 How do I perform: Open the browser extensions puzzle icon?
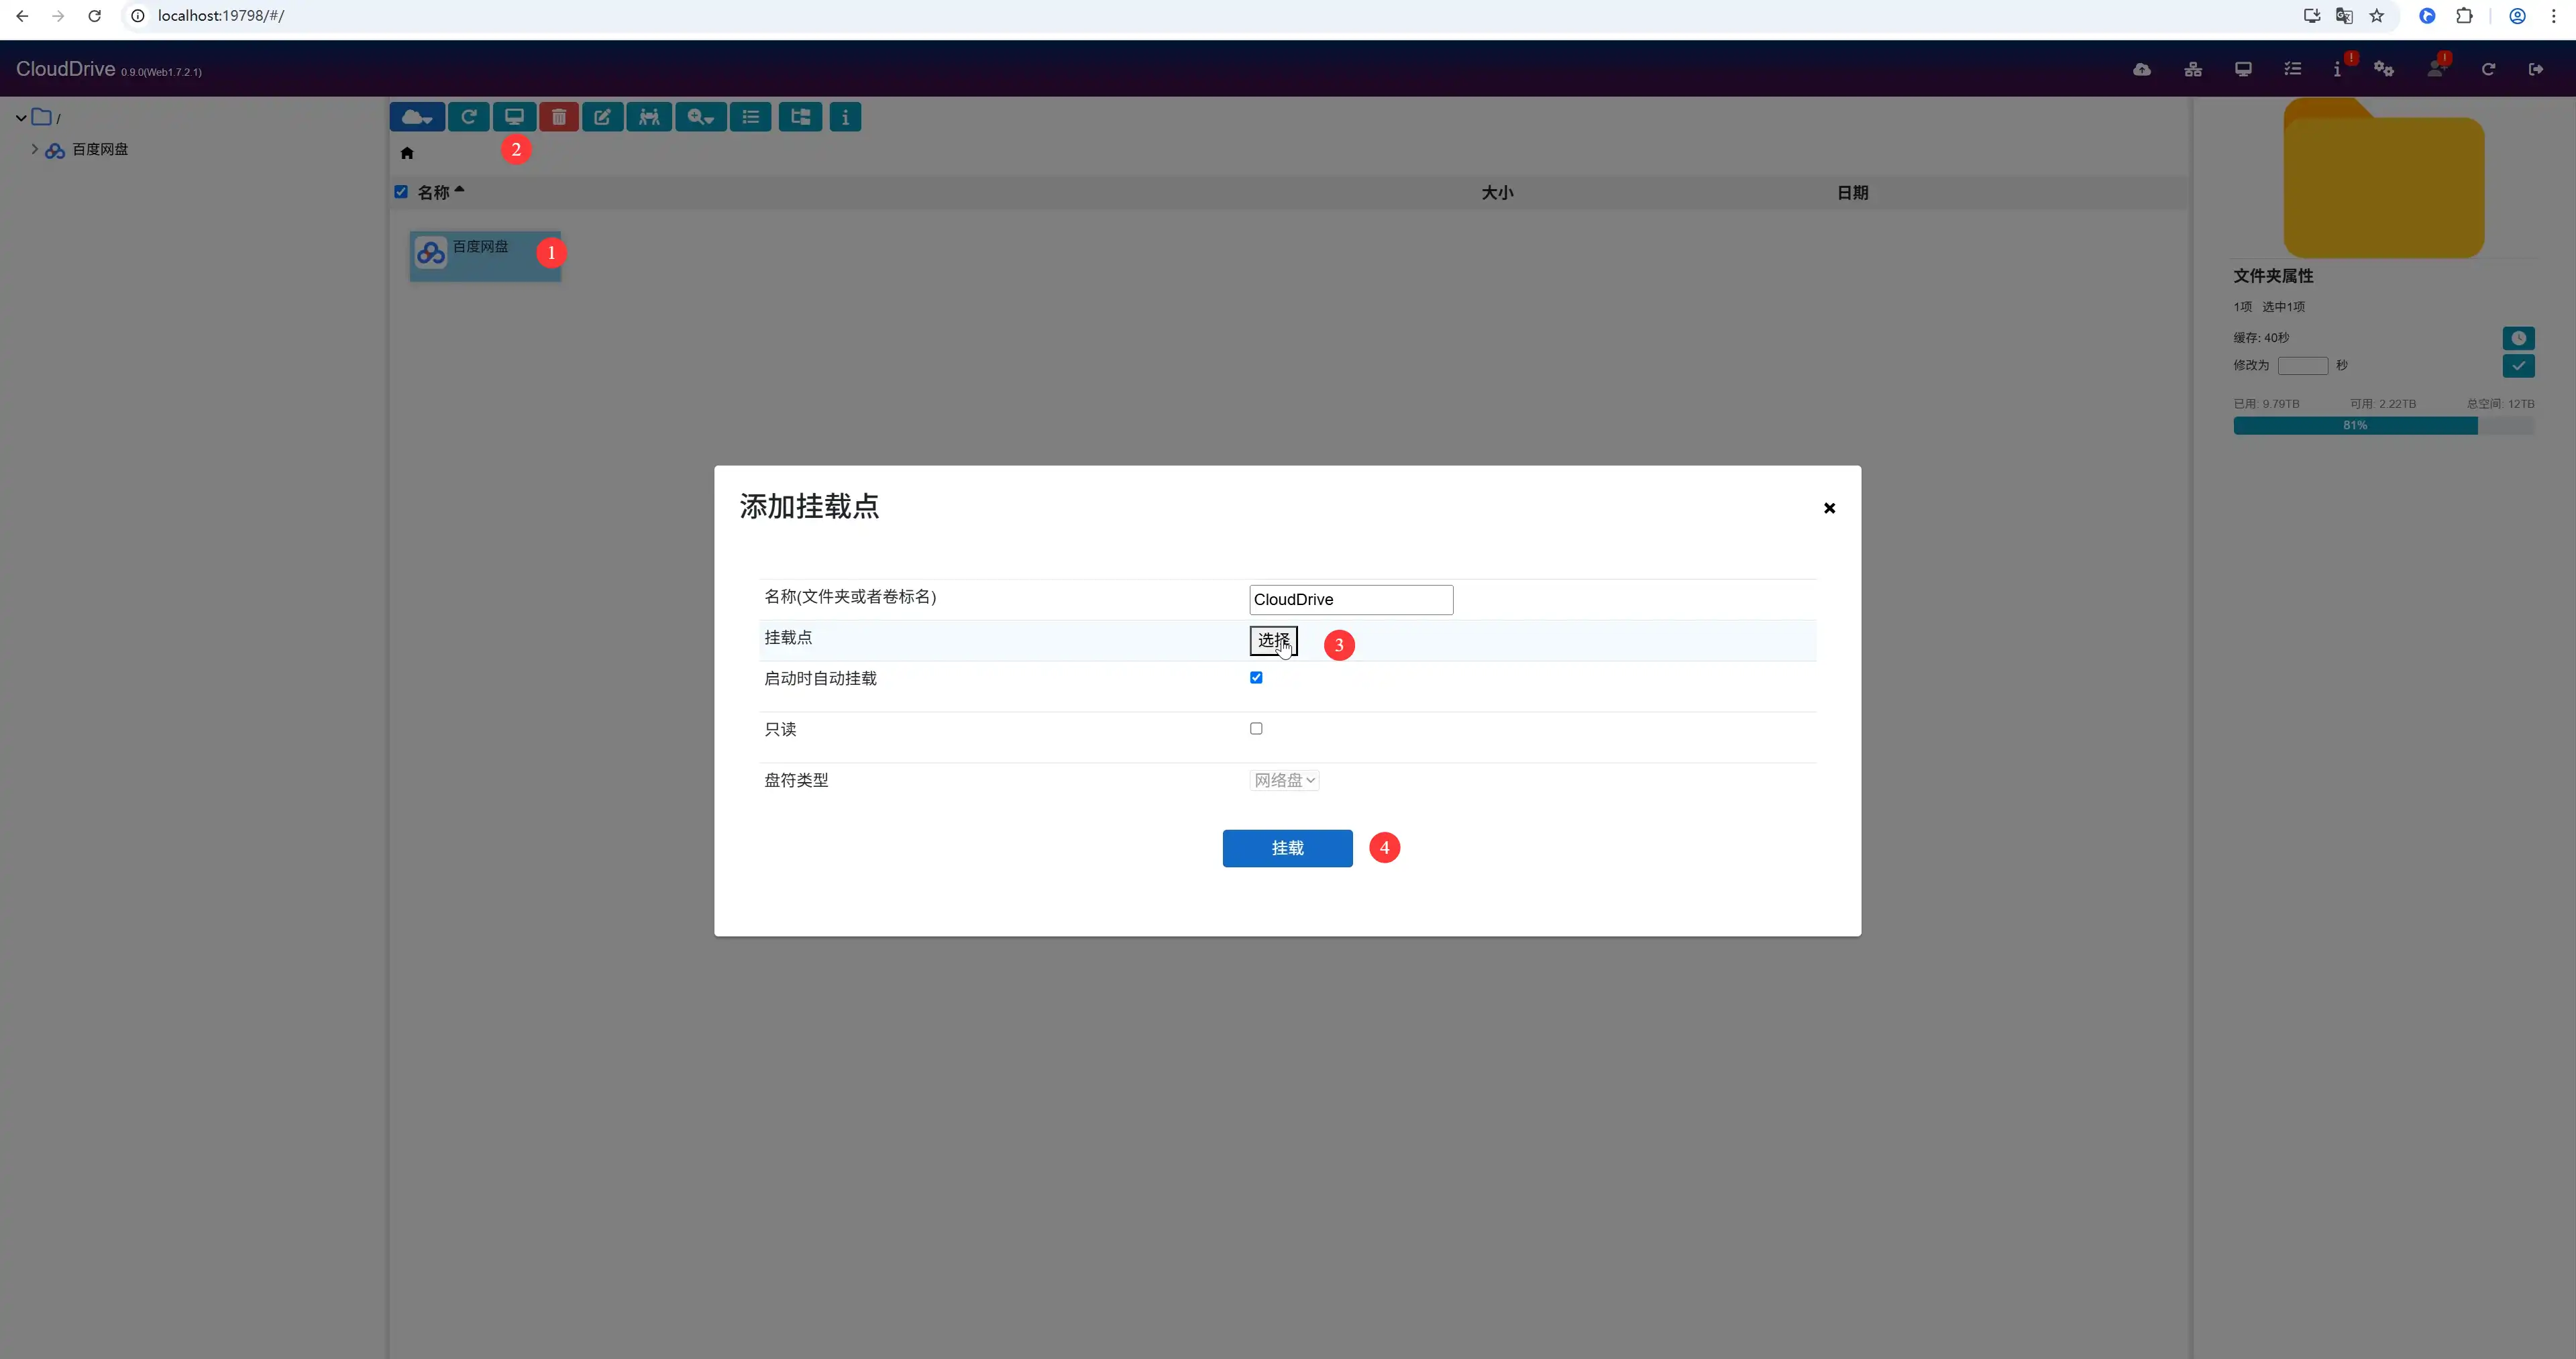click(x=2464, y=16)
